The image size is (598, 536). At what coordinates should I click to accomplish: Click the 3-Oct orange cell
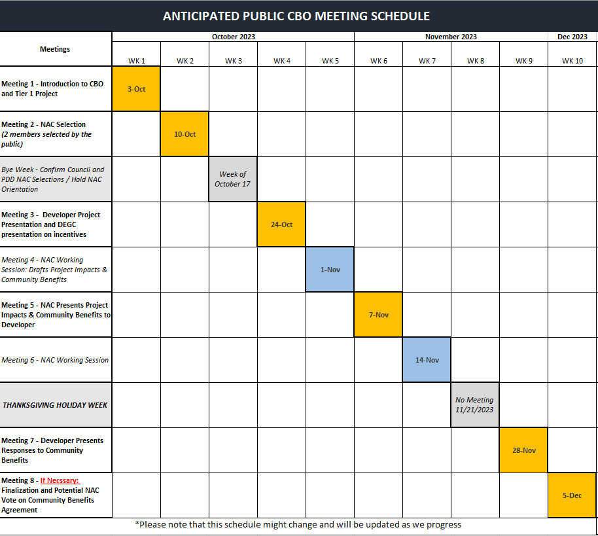tap(136, 89)
